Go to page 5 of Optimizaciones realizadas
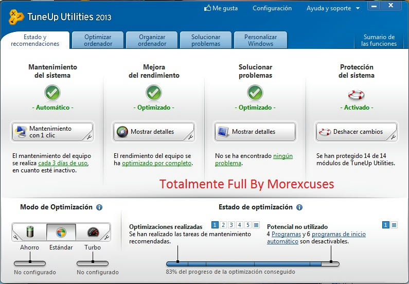The height and width of the screenshot is (284, 409). pyautogui.click(x=248, y=225)
